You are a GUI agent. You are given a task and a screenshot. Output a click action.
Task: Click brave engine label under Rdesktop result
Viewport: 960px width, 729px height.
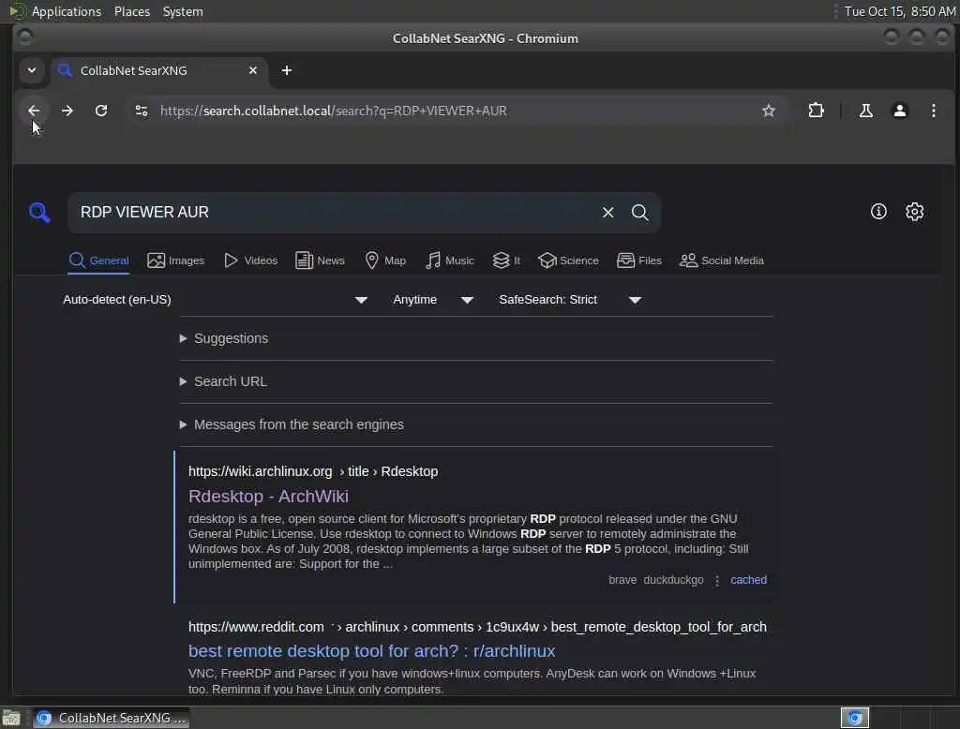[622, 580]
